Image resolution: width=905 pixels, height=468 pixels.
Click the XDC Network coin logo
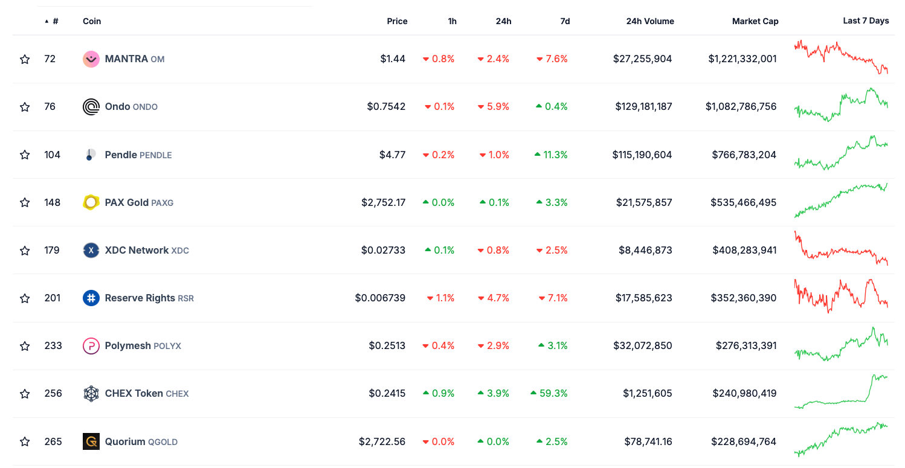coord(91,250)
